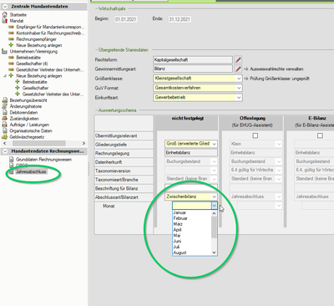
Task: Collapse the Zentrale Mandantendaten section
Action: tap(5, 7)
